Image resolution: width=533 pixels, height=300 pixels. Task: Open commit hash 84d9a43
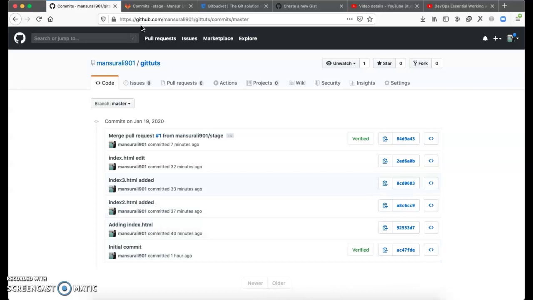406,139
